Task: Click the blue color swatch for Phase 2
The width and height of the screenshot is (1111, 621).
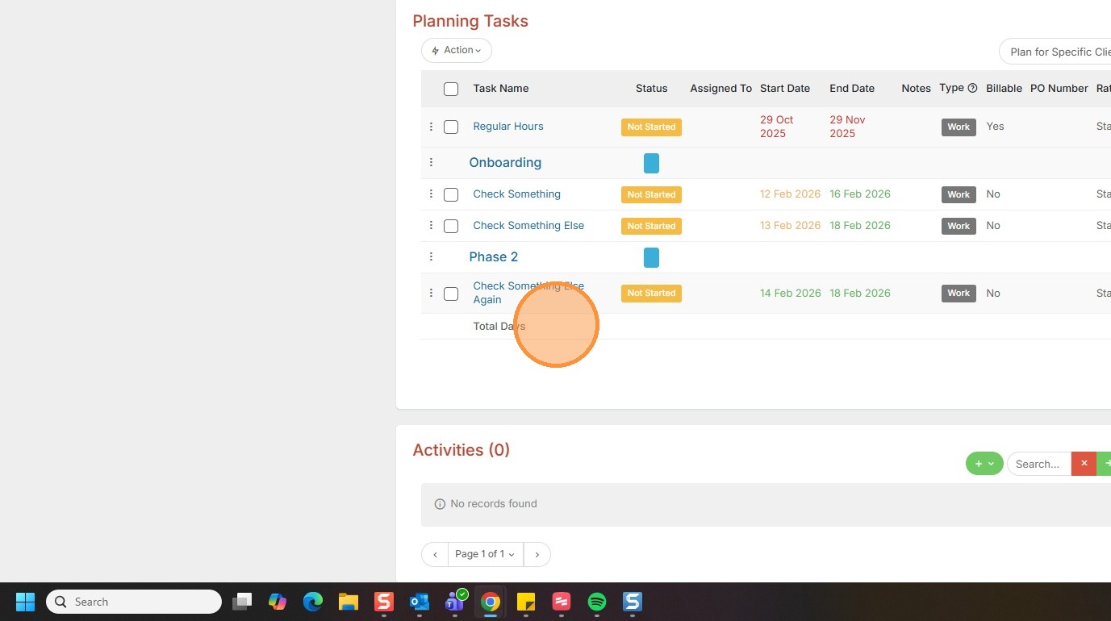Action: (x=651, y=257)
